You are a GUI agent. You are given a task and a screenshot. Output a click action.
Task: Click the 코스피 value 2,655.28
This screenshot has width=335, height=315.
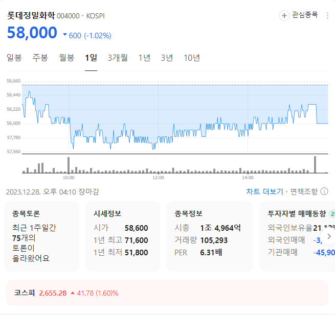53,293
